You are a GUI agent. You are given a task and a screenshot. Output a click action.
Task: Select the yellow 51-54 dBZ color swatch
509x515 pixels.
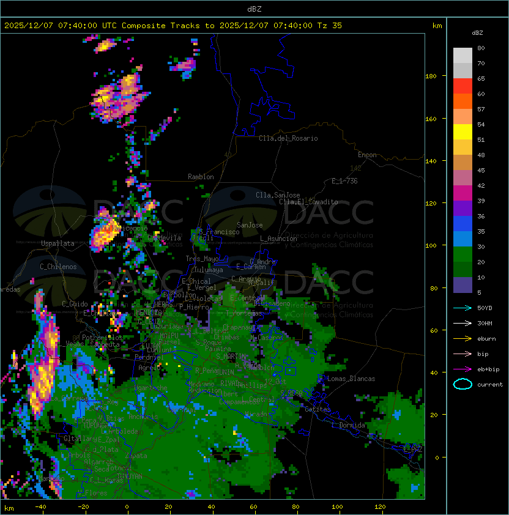coord(463,132)
